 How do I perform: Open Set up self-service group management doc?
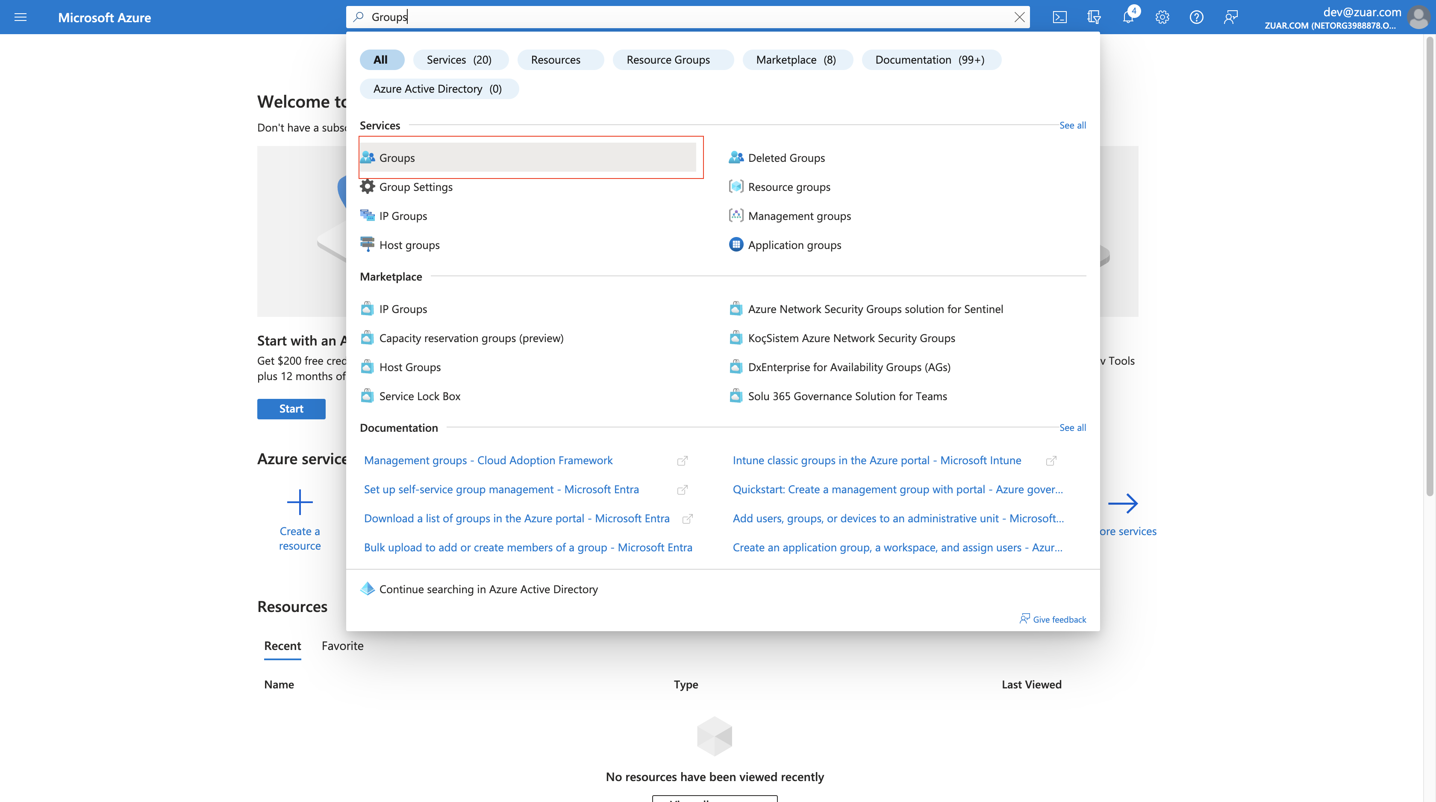(x=501, y=489)
